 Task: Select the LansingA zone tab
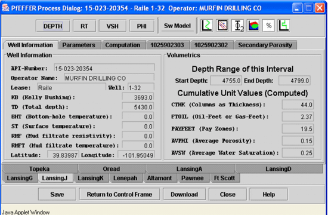(x=189, y=168)
